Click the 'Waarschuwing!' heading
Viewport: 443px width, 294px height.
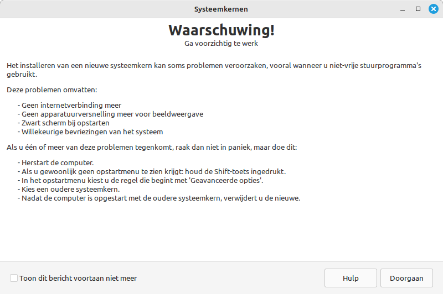click(x=221, y=30)
